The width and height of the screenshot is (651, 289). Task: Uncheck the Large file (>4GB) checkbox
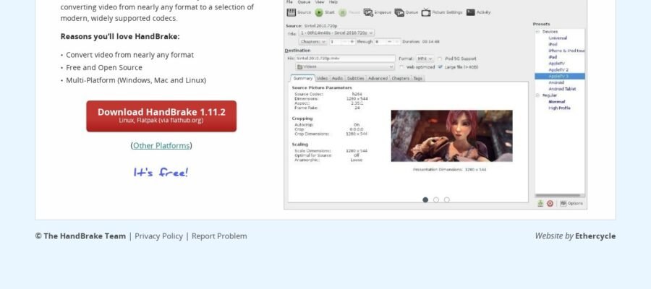440,66
